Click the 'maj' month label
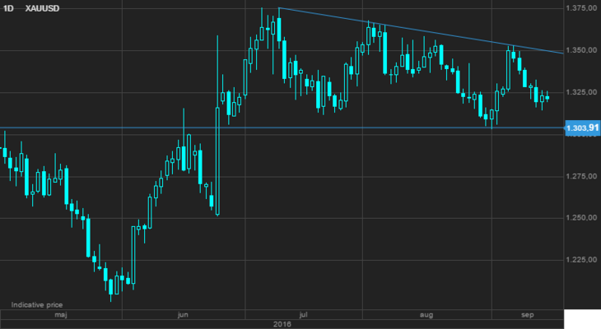The image size is (601, 329). pyautogui.click(x=60, y=315)
